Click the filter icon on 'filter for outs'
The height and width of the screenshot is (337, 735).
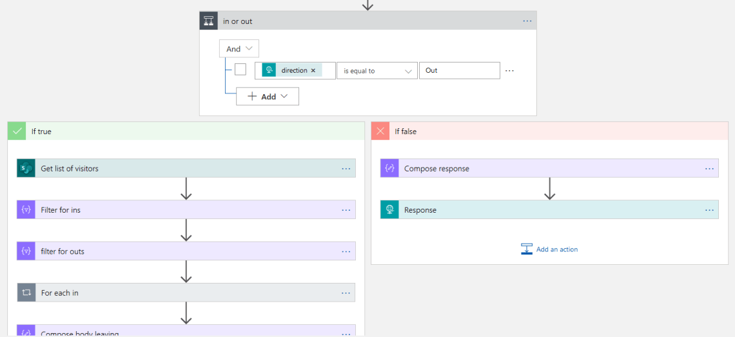pos(26,251)
